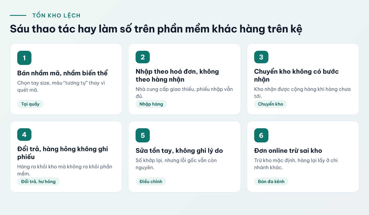The width and height of the screenshot is (369, 215).
Task: Click the number 6 badge
Action: 261,135
